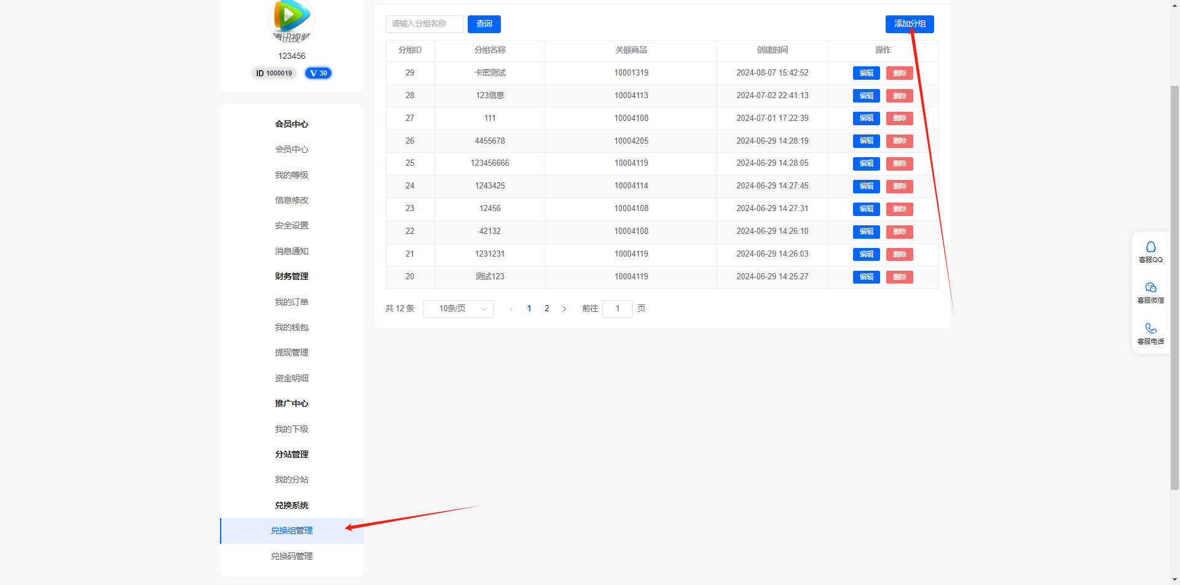The image size is (1180, 585).
Task: Click previous page arrow in pagination
Action: coord(511,309)
